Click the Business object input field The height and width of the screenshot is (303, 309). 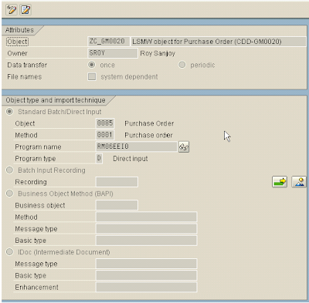click(117, 205)
